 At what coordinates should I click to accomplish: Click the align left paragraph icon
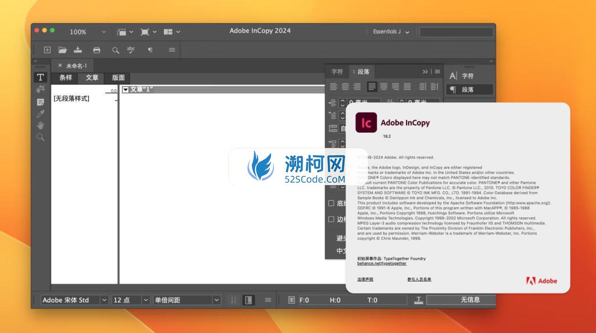pos(333,87)
